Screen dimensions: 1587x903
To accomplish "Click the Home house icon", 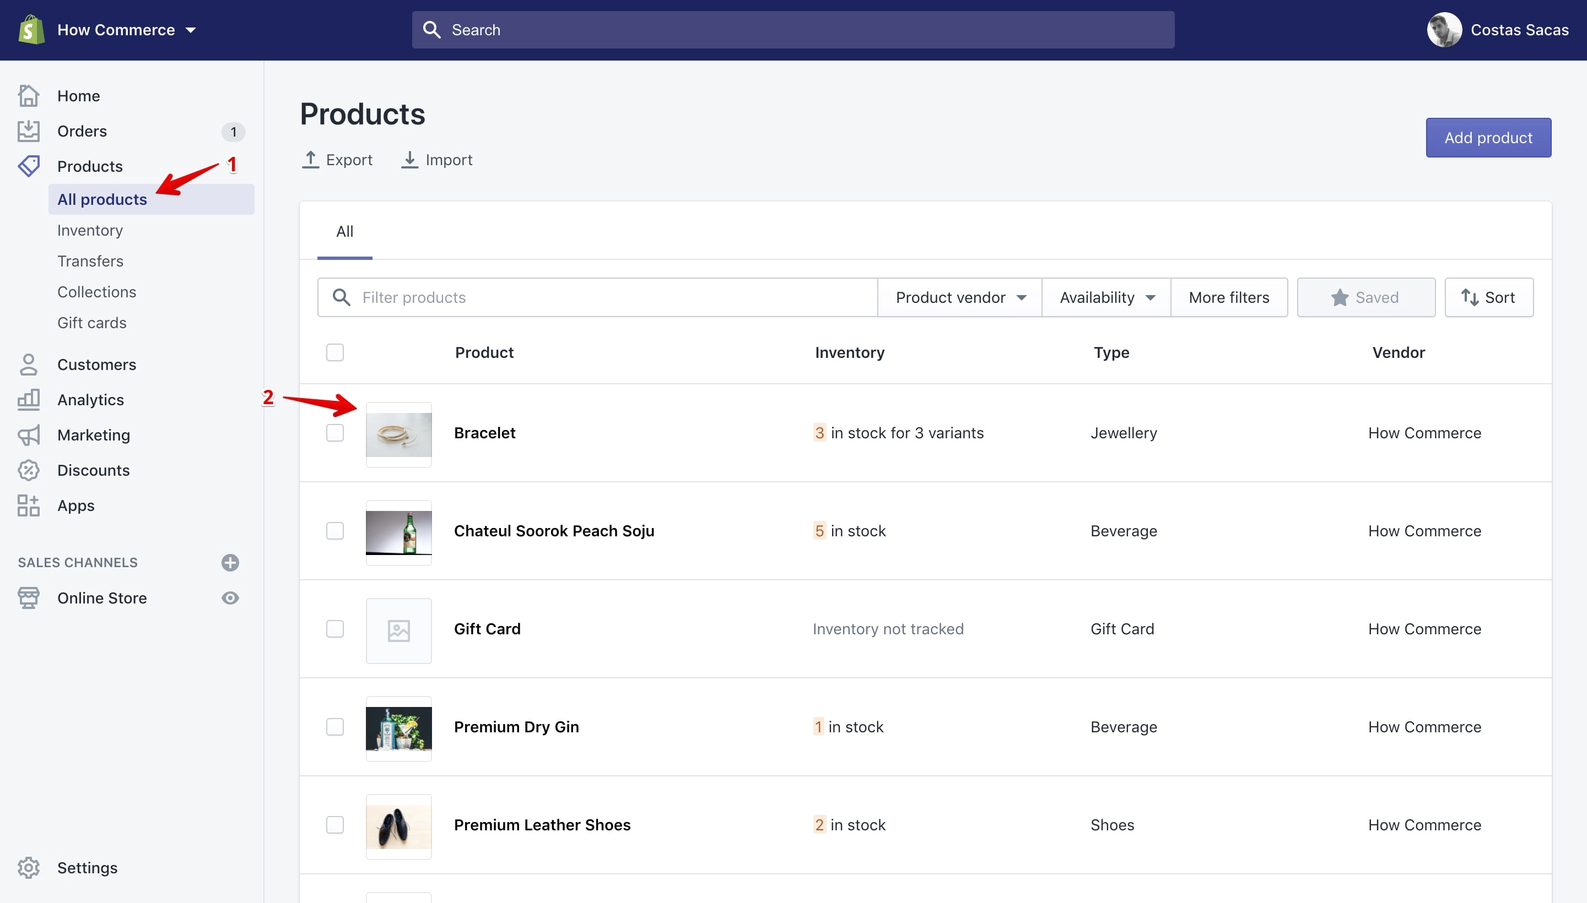I will [29, 95].
